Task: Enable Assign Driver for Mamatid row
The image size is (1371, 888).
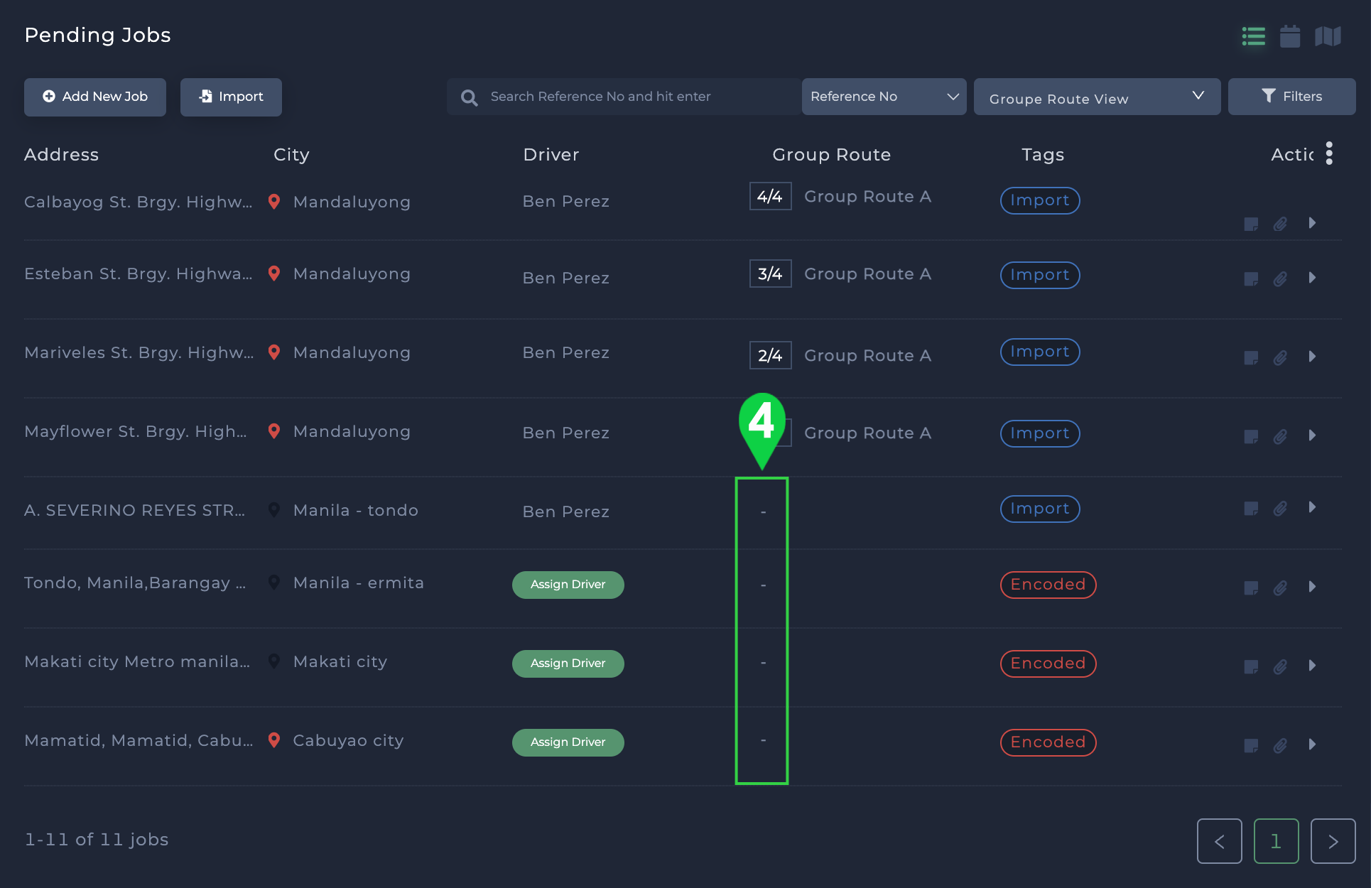Action: 567,741
